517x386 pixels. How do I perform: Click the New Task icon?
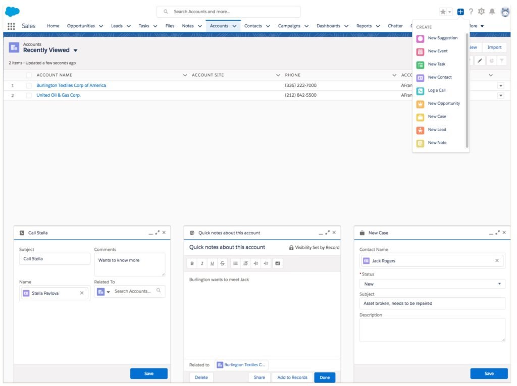(x=420, y=65)
